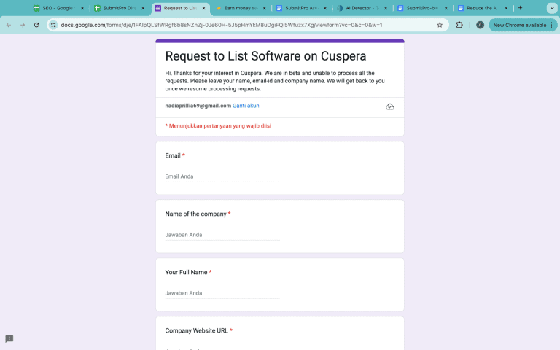The image size is (560, 350).
Task: Close the SubmitPro-blog tab
Action: [446, 8]
